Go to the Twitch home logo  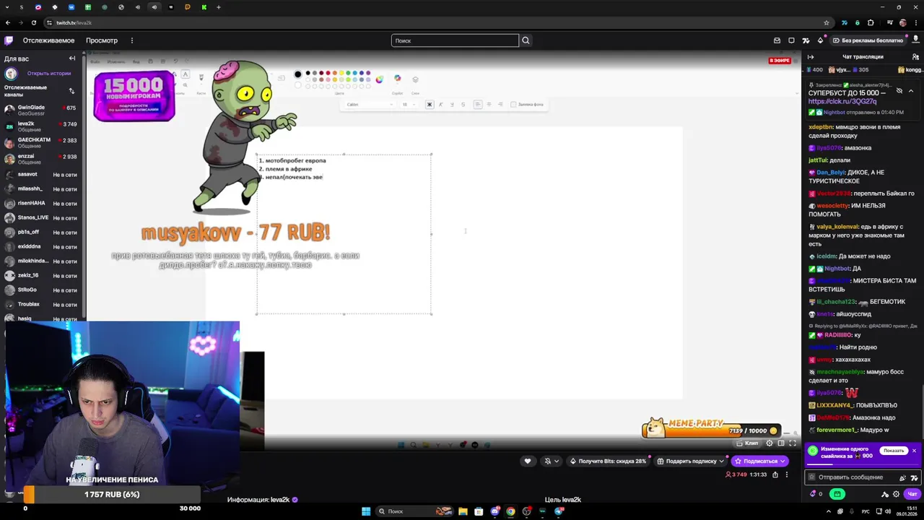(x=9, y=40)
